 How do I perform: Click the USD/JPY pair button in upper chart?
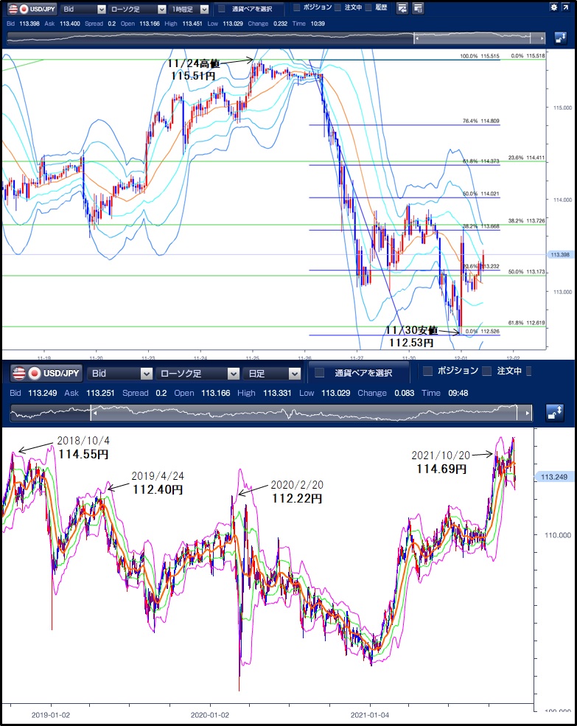32,9
